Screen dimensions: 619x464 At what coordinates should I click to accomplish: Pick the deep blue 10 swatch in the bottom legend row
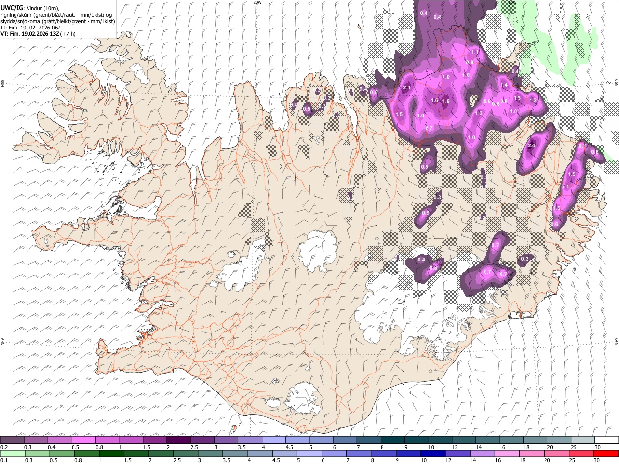[x=433, y=453]
